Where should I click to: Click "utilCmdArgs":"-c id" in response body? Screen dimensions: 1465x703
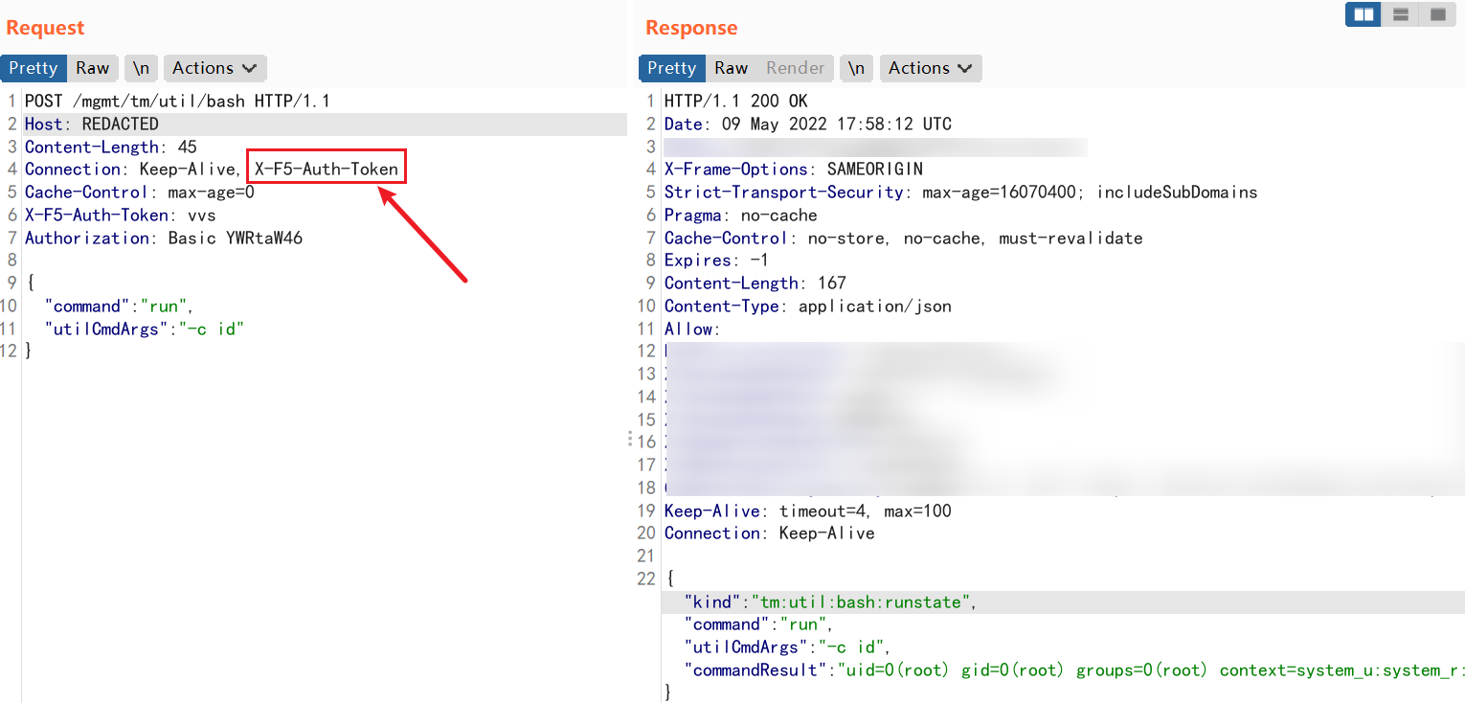[x=788, y=646]
